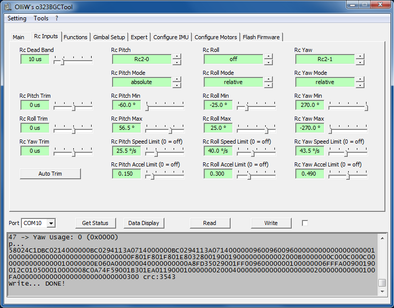Click down arrow of Rc Yaw Mode
394x308 pixels.
click(x=360, y=85)
